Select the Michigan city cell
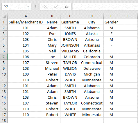This screenshot has height=123, width=138. (92, 74)
